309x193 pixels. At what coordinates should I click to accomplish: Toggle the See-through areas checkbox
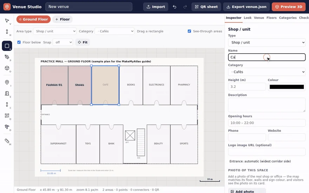[x=189, y=31]
